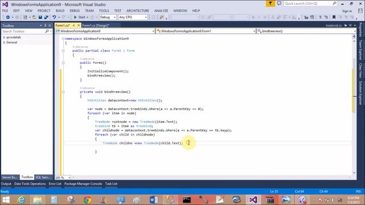
Task: Open the Any CPU platform dropdown
Action: (x=133, y=17)
